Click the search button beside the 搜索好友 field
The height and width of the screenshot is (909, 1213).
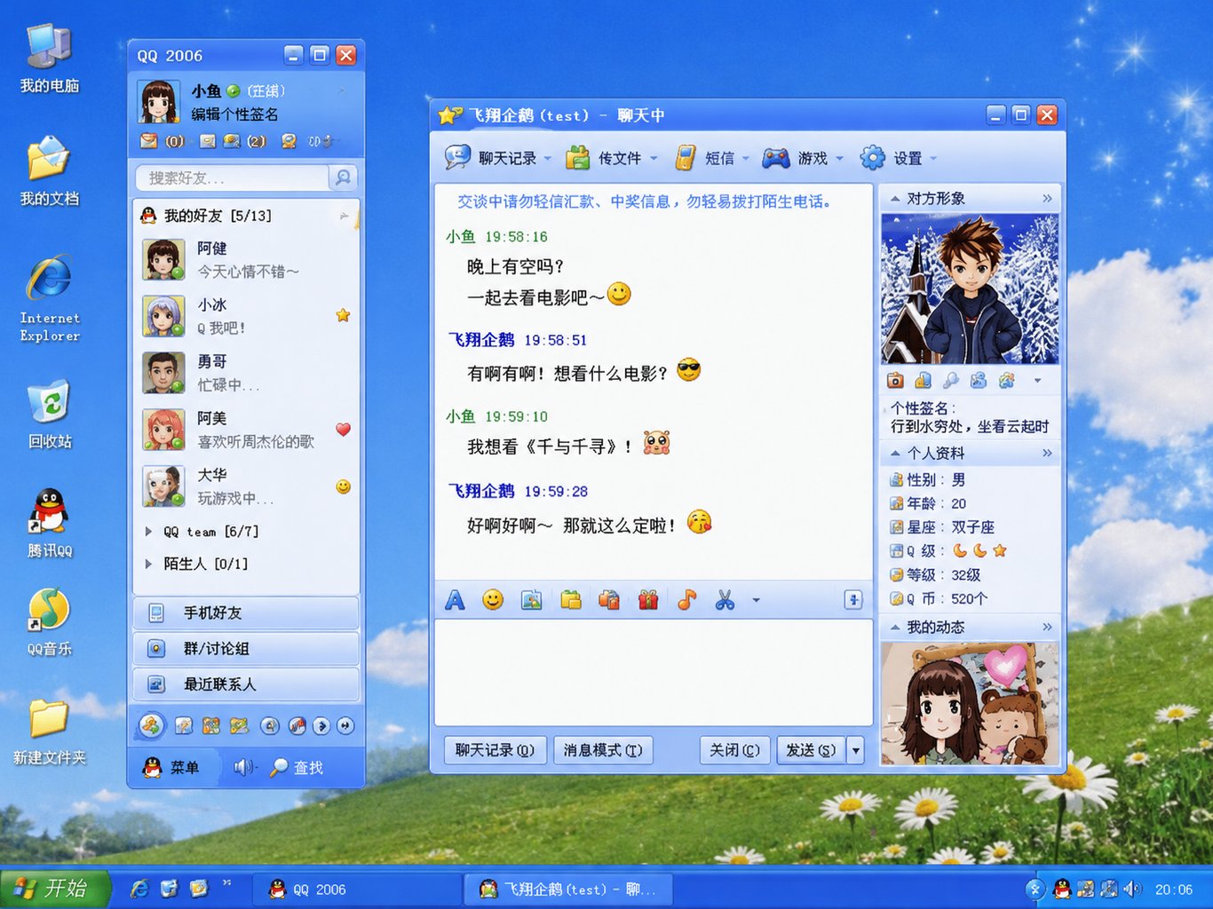pyautogui.click(x=343, y=178)
